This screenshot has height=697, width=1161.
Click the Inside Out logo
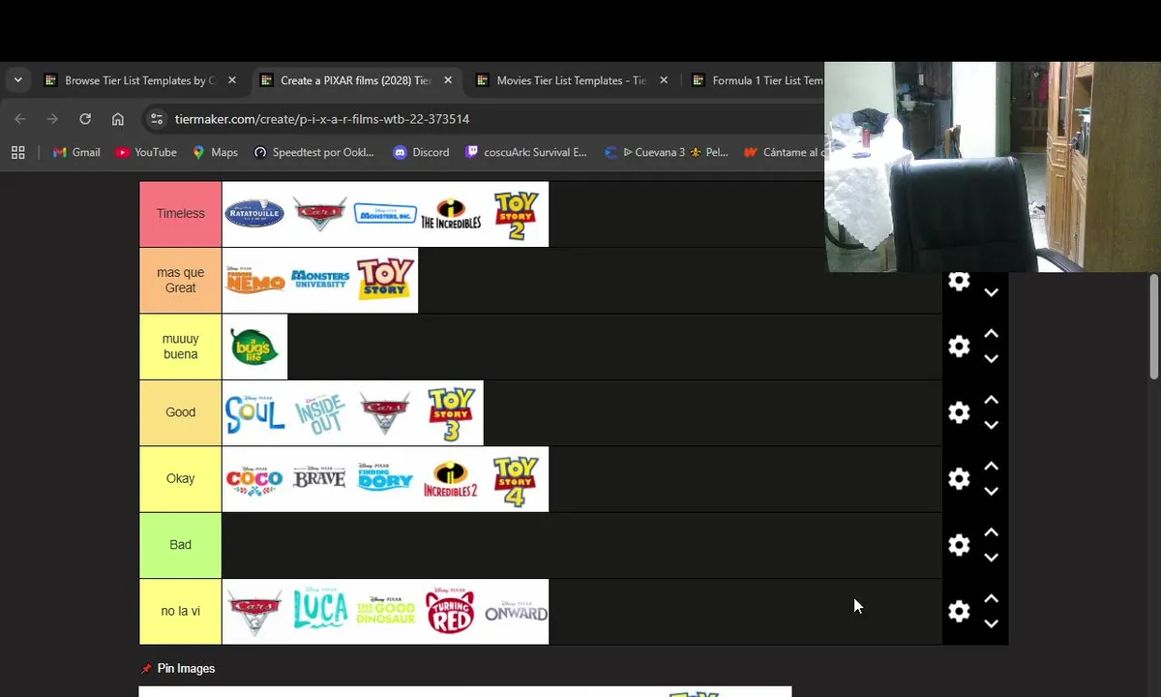320,413
